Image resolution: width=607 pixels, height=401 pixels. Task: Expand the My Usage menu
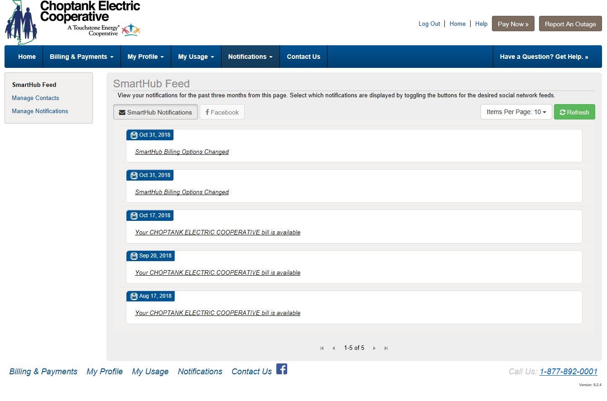point(196,57)
